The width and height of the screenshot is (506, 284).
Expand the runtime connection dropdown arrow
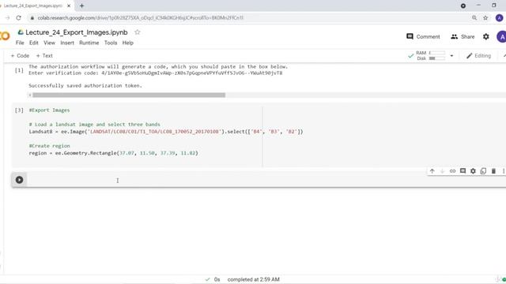[x=451, y=56]
